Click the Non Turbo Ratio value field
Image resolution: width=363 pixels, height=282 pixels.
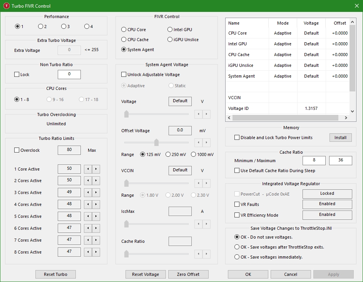[x=69, y=74]
